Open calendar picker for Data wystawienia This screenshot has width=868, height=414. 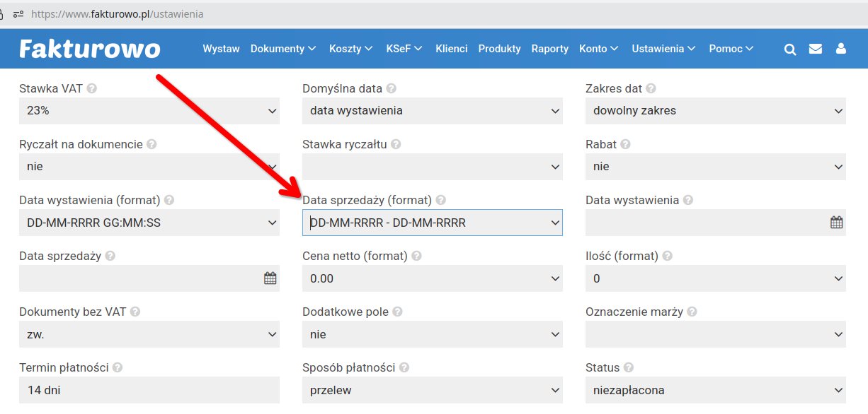tap(836, 223)
